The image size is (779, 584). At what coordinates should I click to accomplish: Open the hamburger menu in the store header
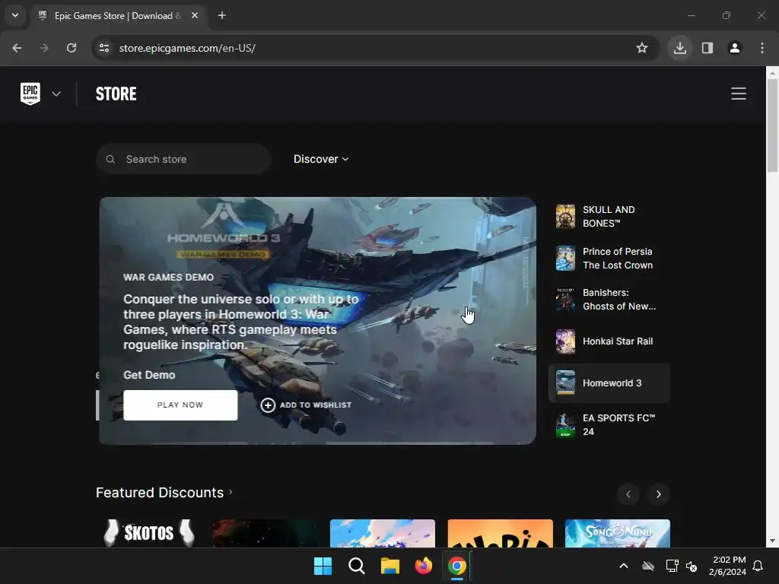coord(738,94)
